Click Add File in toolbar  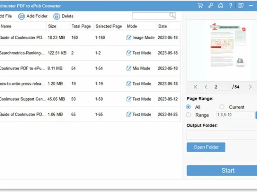[x=6, y=16]
